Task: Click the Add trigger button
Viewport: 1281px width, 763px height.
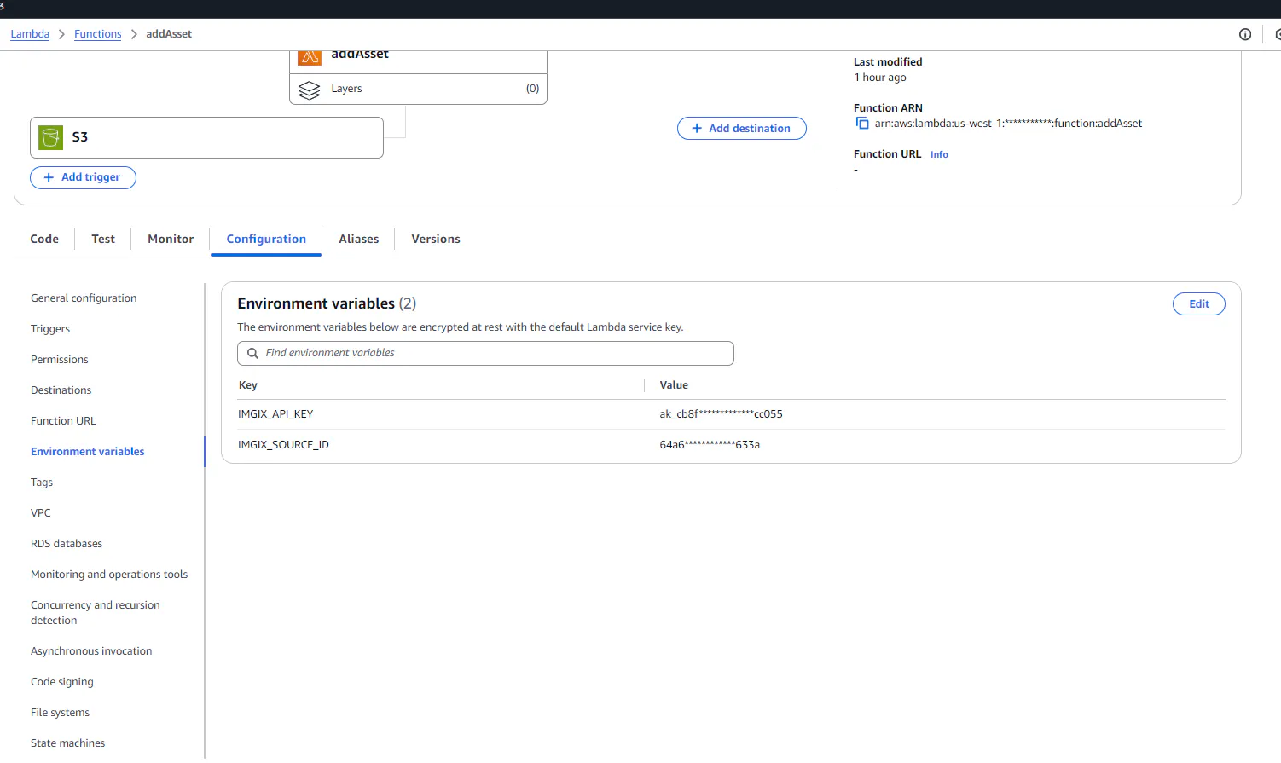Action: (x=83, y=177)
